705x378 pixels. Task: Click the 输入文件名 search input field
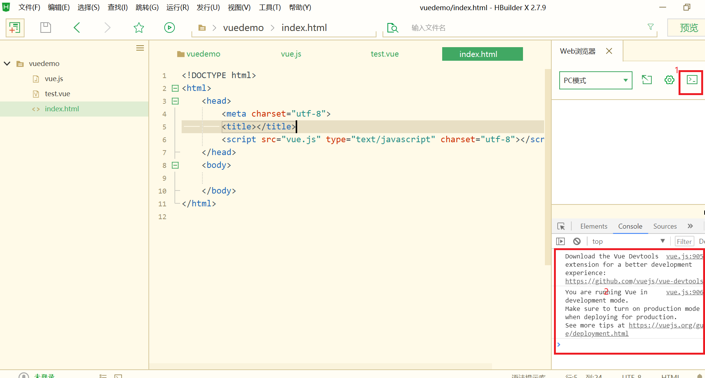tap(491, 28)
